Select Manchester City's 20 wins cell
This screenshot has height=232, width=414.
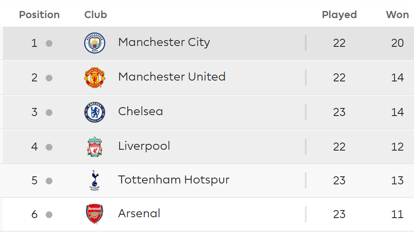coord(398,43)
